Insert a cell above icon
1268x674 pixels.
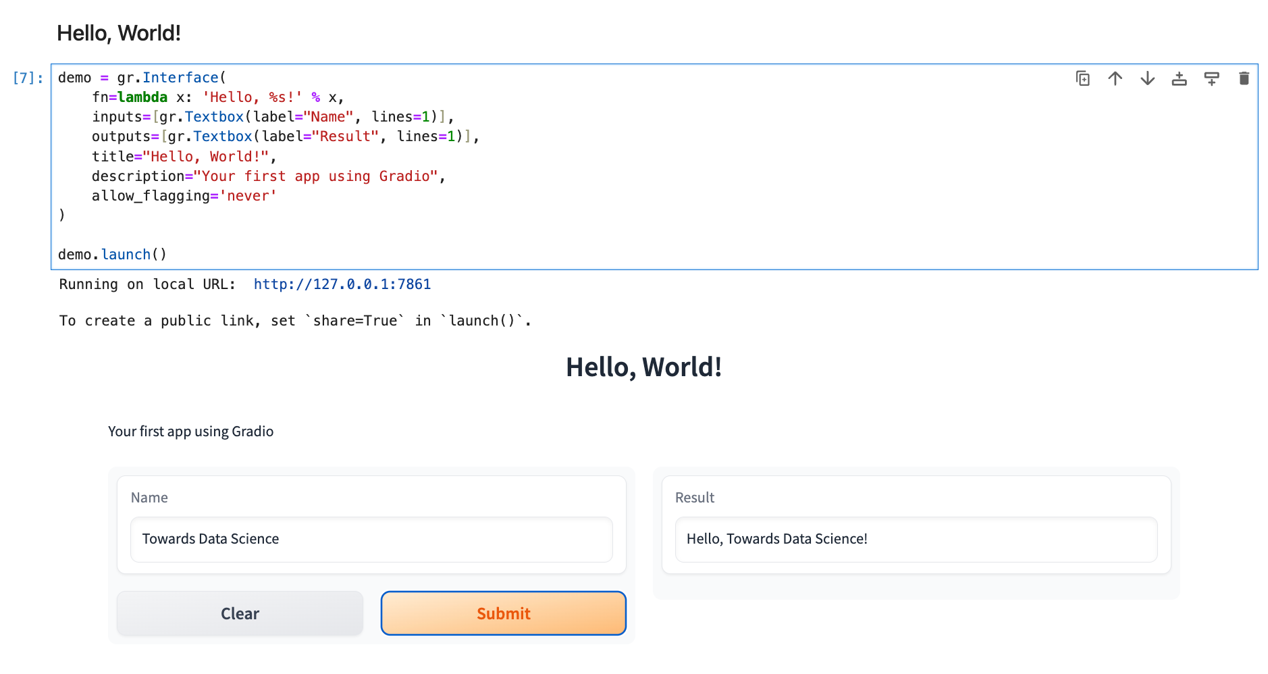click(1180, 78)
